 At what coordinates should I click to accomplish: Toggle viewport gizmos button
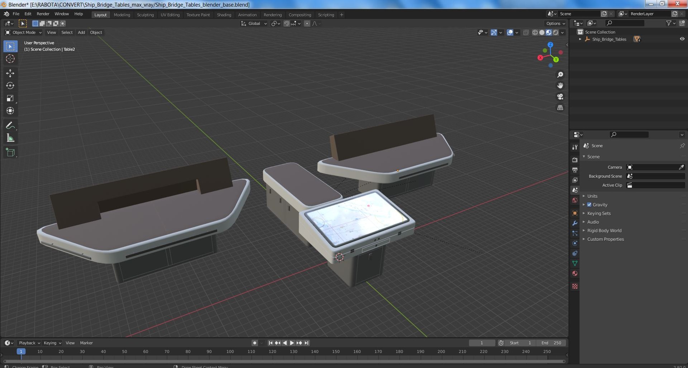click(x=493, y=33)
